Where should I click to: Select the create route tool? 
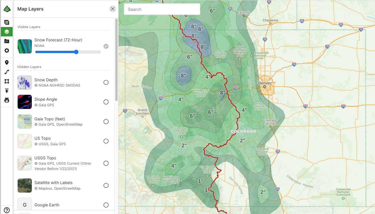point(7,72)
